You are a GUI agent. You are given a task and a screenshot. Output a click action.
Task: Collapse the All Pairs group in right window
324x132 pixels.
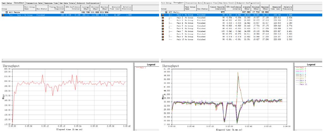coord(165,12)
